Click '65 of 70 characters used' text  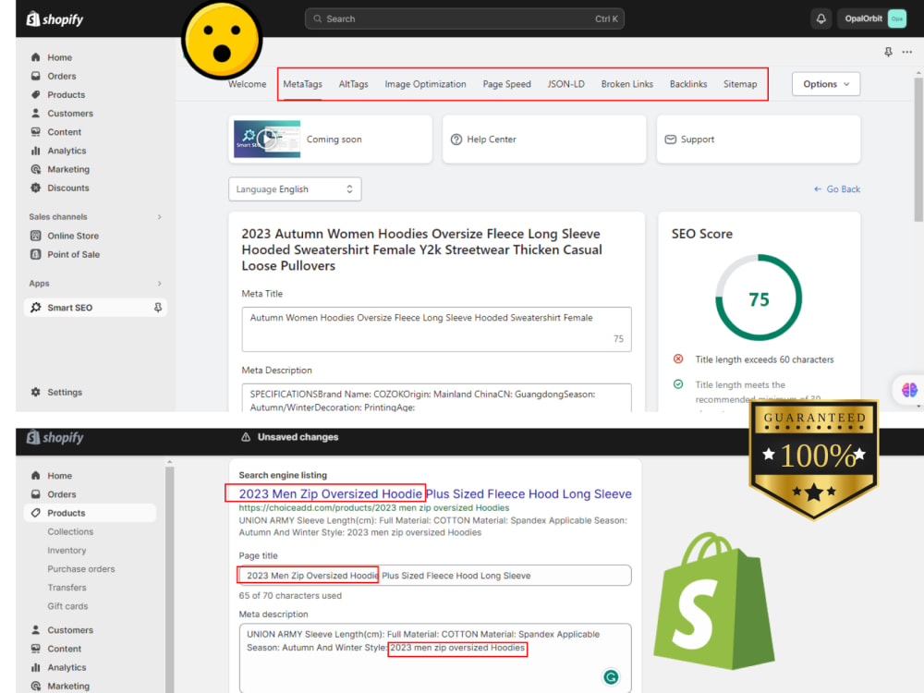(290, 596)
